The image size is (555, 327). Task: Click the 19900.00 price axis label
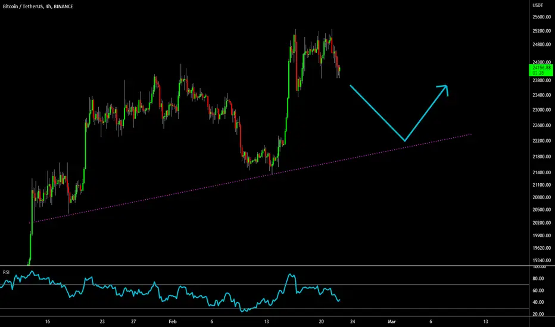(x=541, y=235)
